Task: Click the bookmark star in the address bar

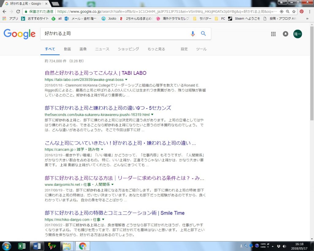Action: tap(294, 12)
